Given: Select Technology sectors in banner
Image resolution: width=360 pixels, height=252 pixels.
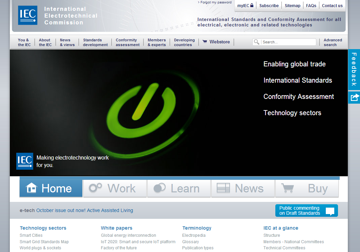Looking at the screenshot, I should click(x=292, y=113).
